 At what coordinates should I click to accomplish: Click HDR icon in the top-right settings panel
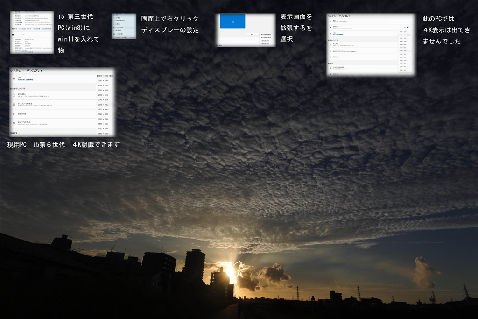point(330,34)
